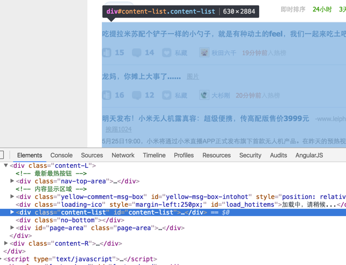346x265 pixels.
Task: Select the no-bottom div line
Action: click(70, 220)
